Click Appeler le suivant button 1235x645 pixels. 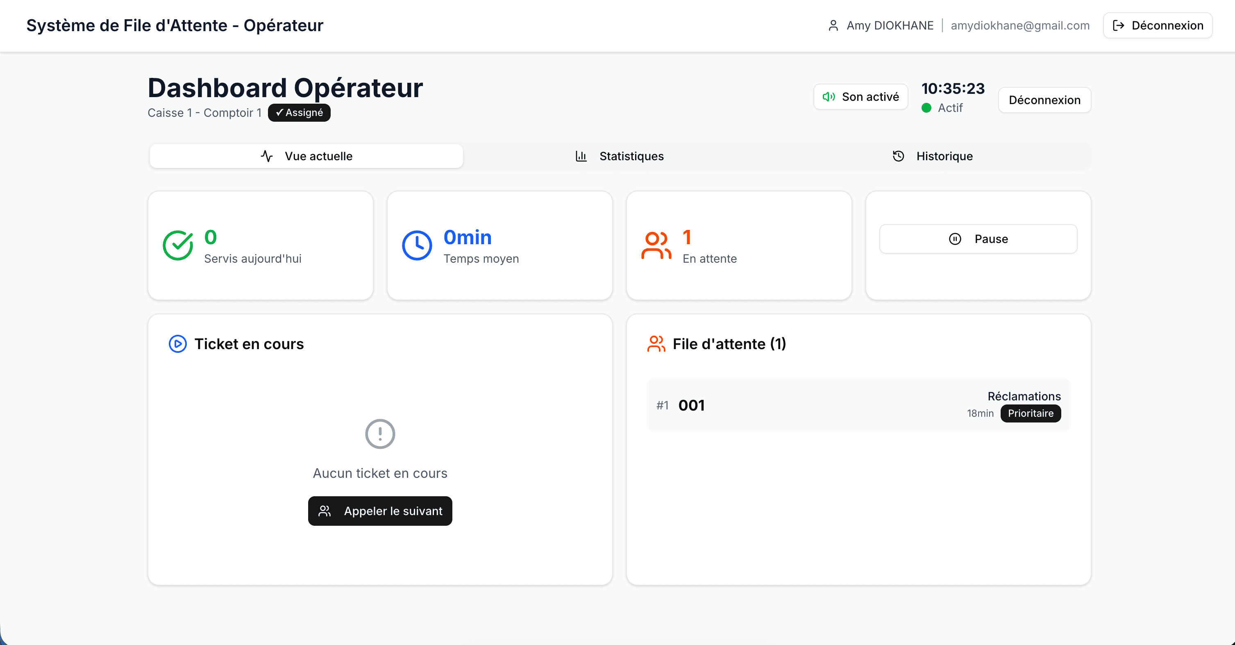tap(380, 511)
